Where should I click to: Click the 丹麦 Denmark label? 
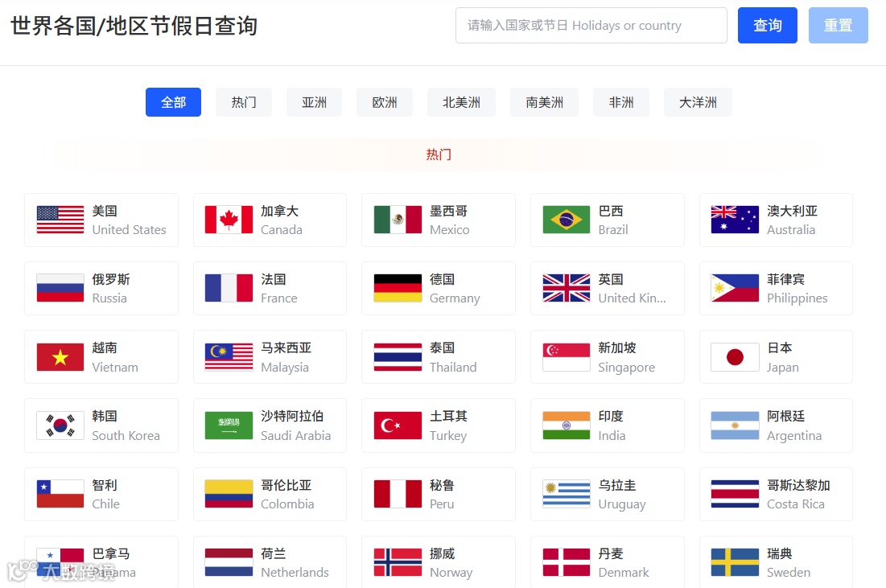[x=623, y=562]
